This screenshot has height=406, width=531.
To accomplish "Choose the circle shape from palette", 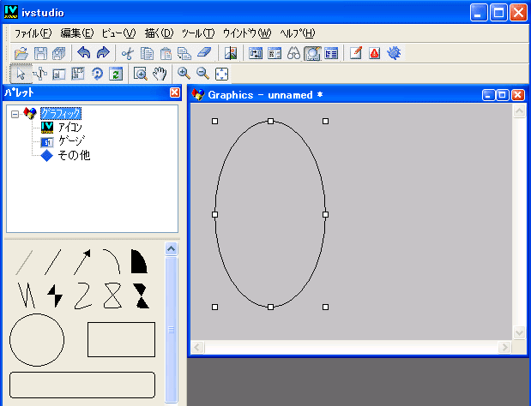I will tap(37, 339).
